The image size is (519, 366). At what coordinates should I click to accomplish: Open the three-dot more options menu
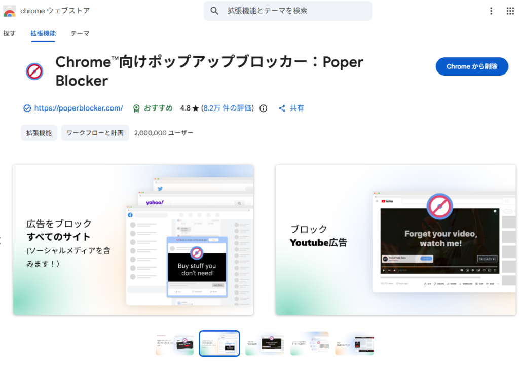coord(491,11)
